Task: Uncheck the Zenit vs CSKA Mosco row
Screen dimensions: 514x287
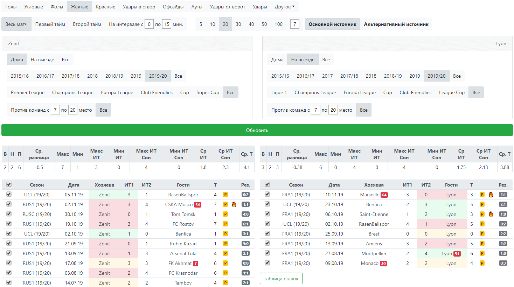Action: pyautogui.click(x=9, y=204)
